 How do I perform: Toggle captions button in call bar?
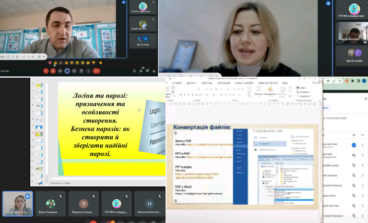pyautogui.click(x=60, y=71)
